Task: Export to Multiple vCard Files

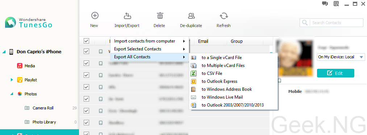Action: point(233,66)
